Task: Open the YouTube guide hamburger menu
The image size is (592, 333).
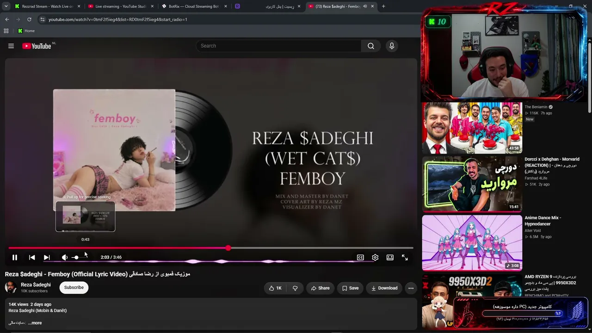Action: 11,46
